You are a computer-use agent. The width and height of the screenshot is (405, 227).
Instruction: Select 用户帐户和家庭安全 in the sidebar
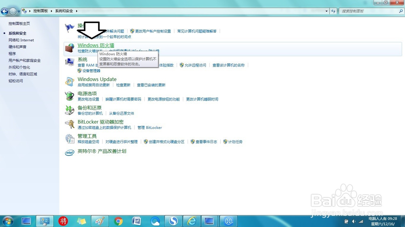pyautogui.click(x=25, y=61)
